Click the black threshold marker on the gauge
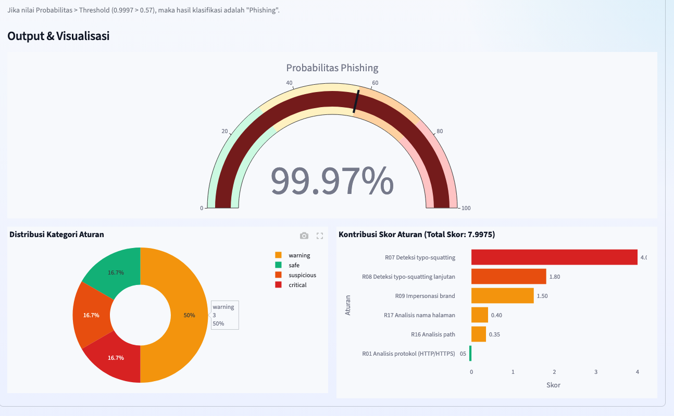Image resolution: width=674 pixels, height=416 pixels. [356, 101]
